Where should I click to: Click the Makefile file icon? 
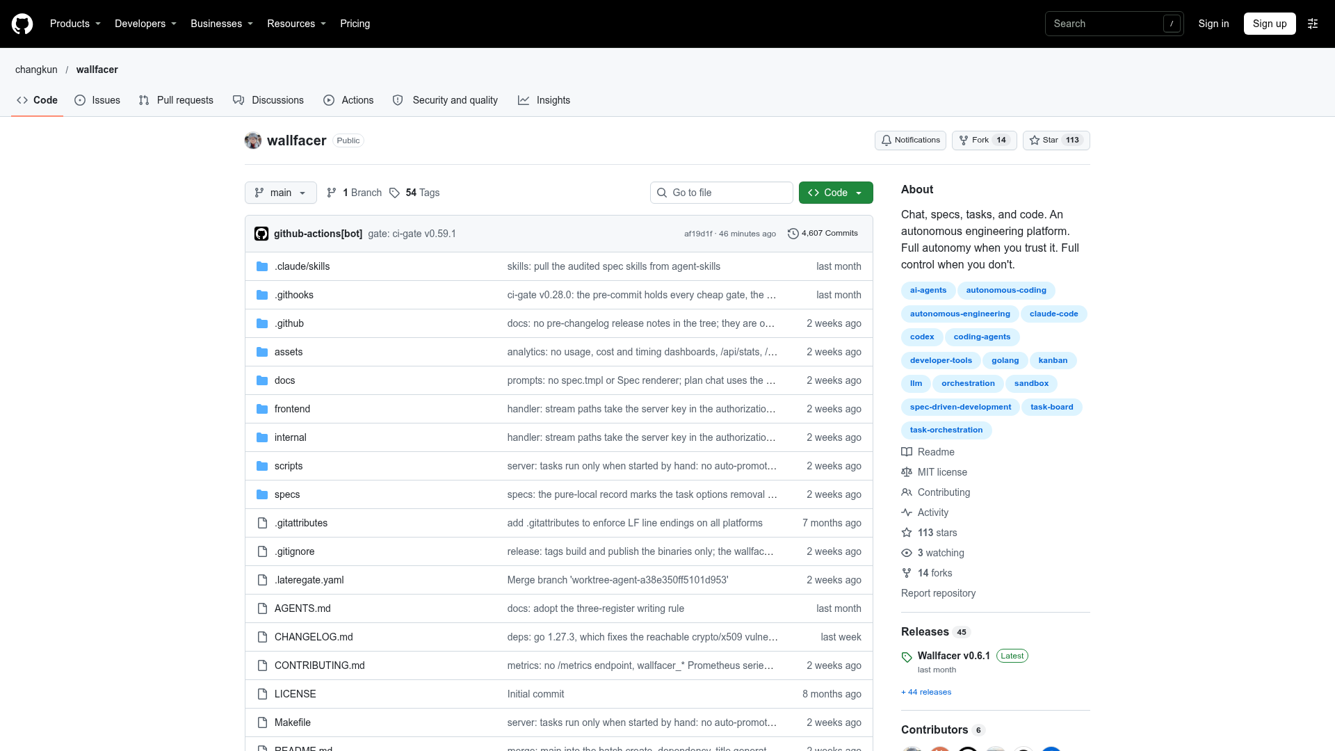pos(262,722)
